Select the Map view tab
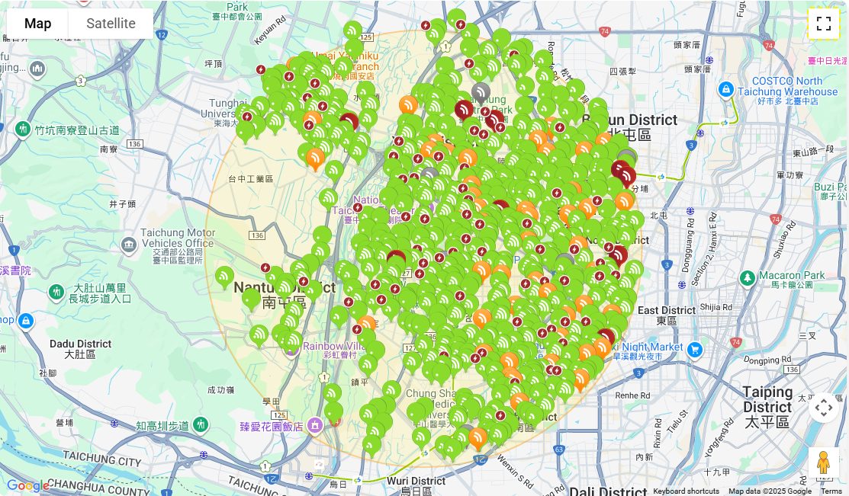The height and width of the screenshot is (496, 849). point(37,23)
